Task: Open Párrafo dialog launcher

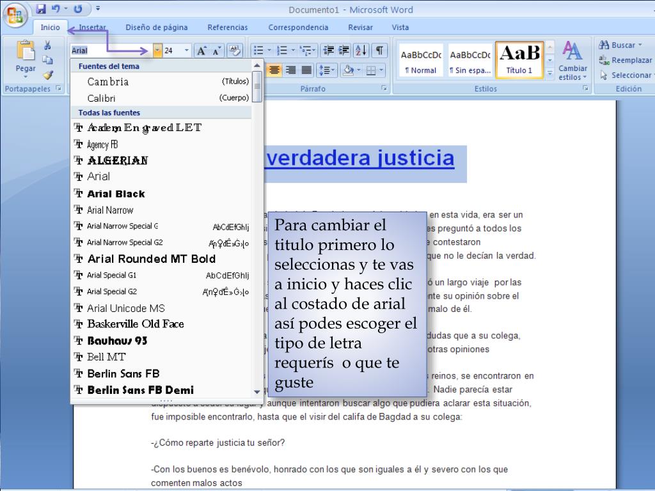Action: tap(384, 88)
